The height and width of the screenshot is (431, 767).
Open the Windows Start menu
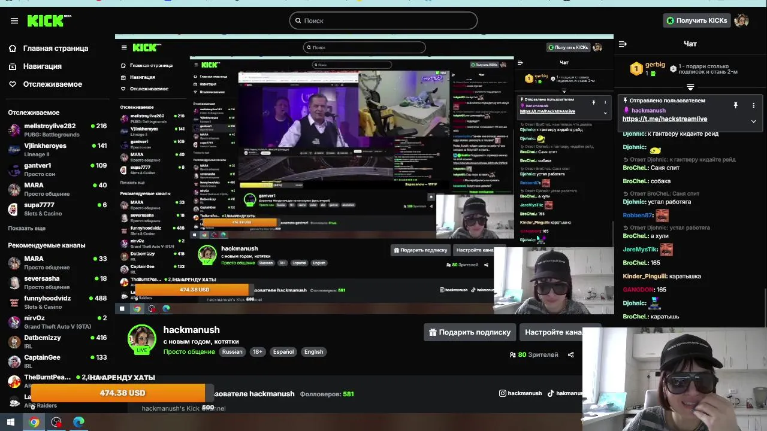click(x=10, y=422)
